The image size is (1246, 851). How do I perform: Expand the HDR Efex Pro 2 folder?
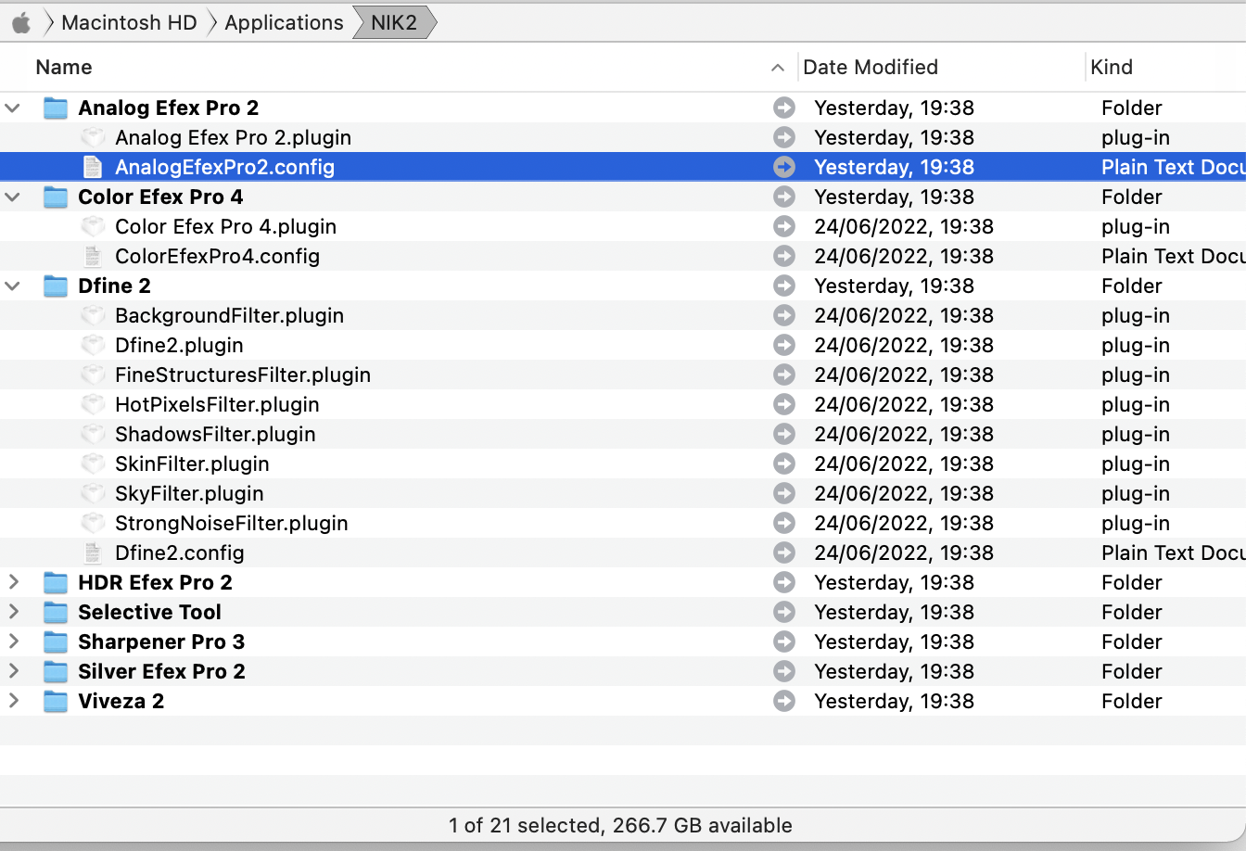coord(13,582)
